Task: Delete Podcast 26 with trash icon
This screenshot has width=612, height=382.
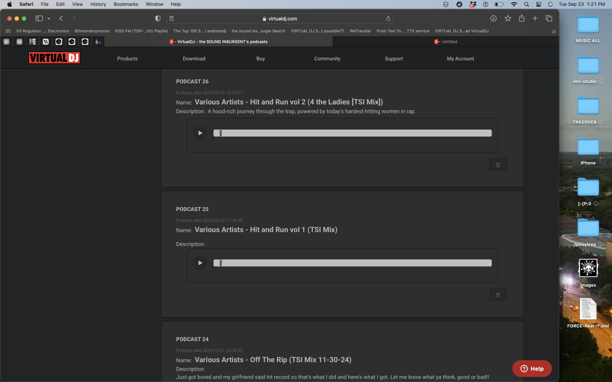Action: [x=498, y=165]
